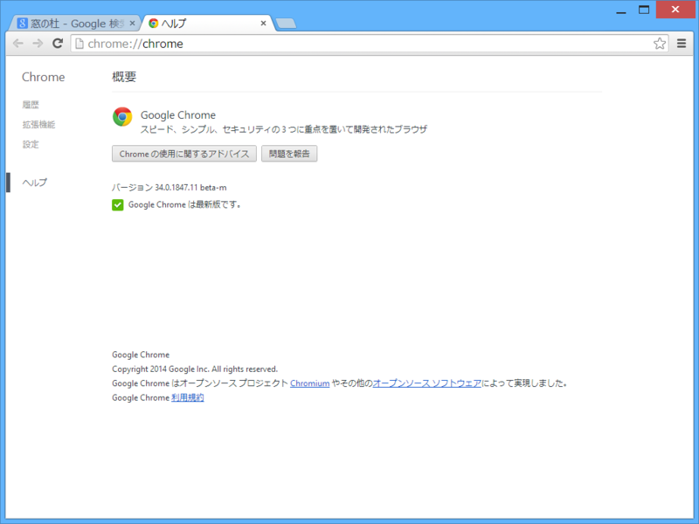Viewport: 699px width, 524px height.
Task: Close the ヘルプ tab
Action: 264,24
